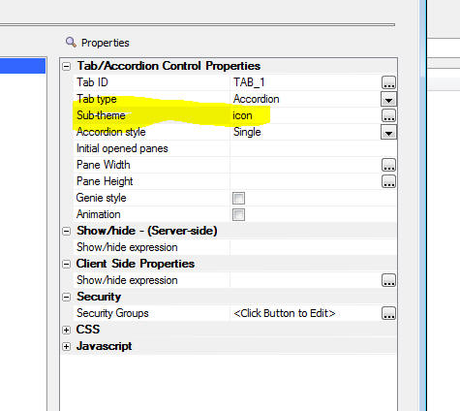Viewport: 460px width, 411px height.
Task: Open the Tab type dropdown arrow
Action: (x=388, y=99)
